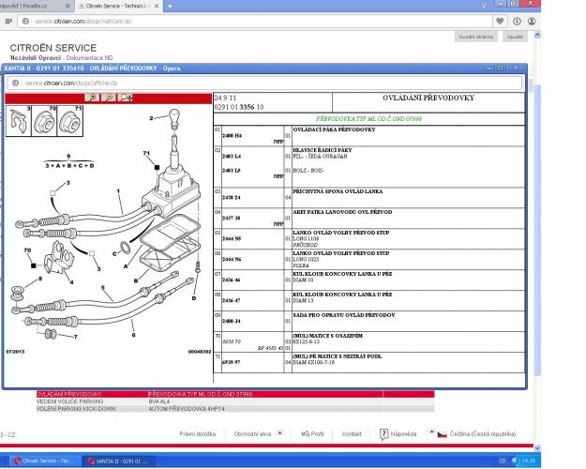The width and height of the screenshot is (586, 469).
Task: Click the heart bookmark icon in the address bar
Action: pos(500,22)
